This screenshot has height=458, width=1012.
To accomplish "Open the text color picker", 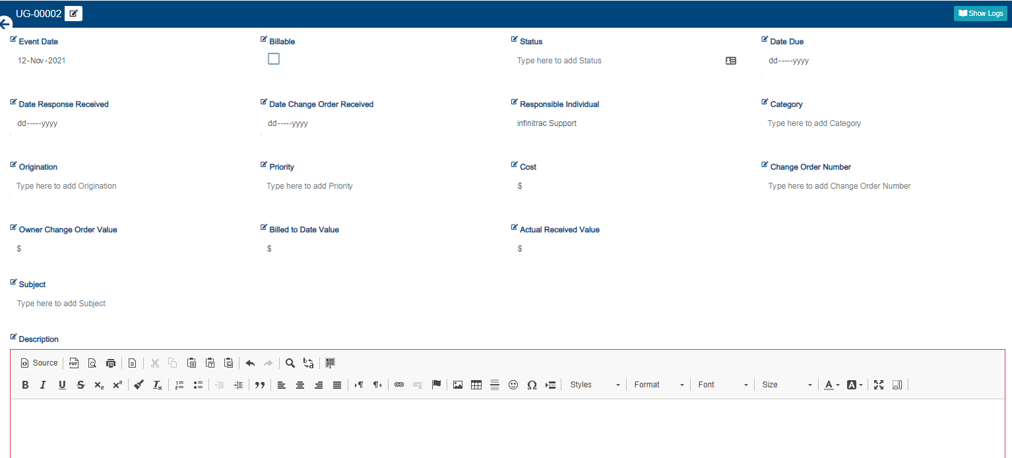I will click(832, 385).
